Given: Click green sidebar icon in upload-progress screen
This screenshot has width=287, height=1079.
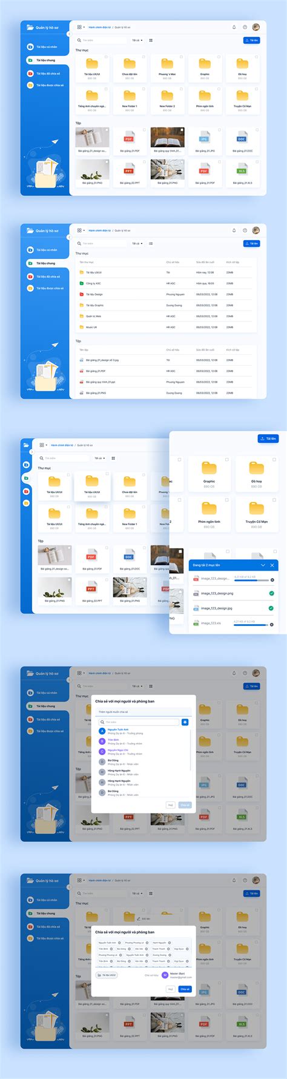Looking at the screenshot, I should [26, 478].
